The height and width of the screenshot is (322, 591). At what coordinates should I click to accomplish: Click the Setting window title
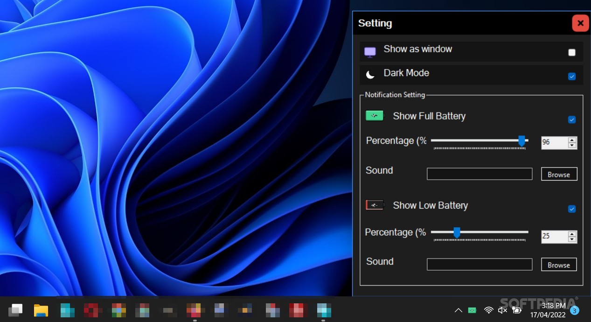click(375, 23)
